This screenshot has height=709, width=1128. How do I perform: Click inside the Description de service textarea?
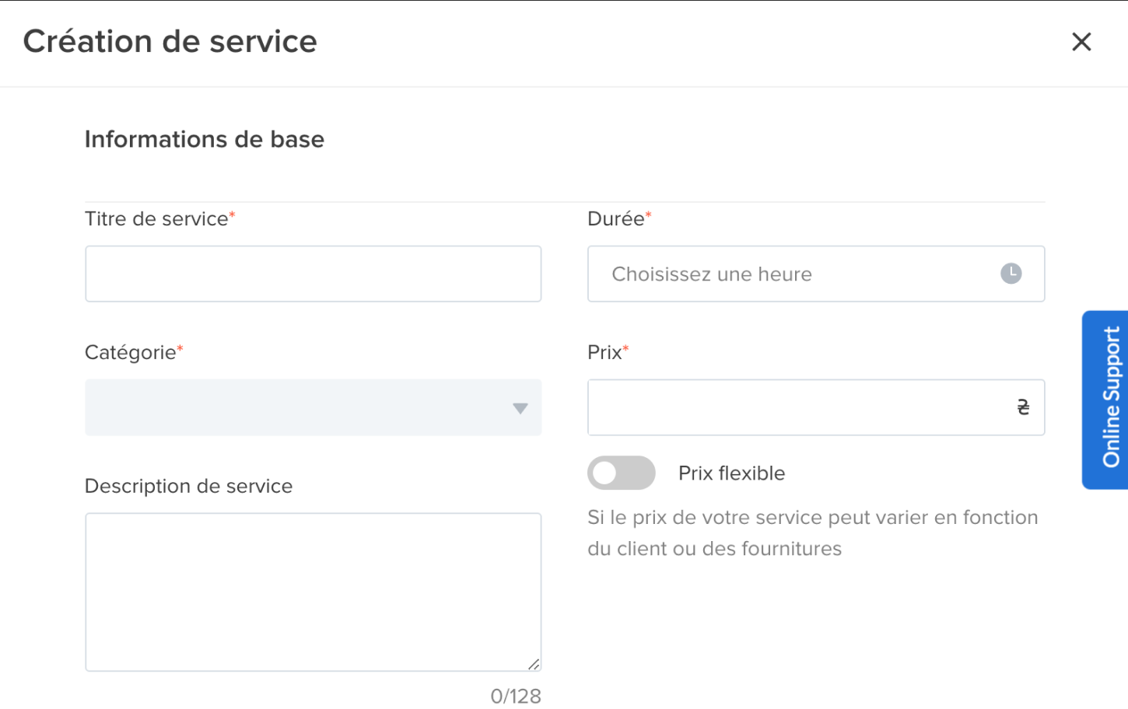[313, 591]
